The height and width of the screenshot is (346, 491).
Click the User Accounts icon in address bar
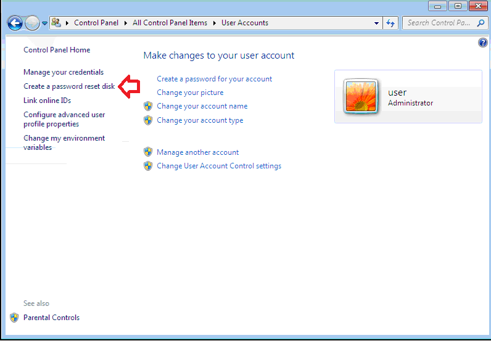tap(56, 23)
